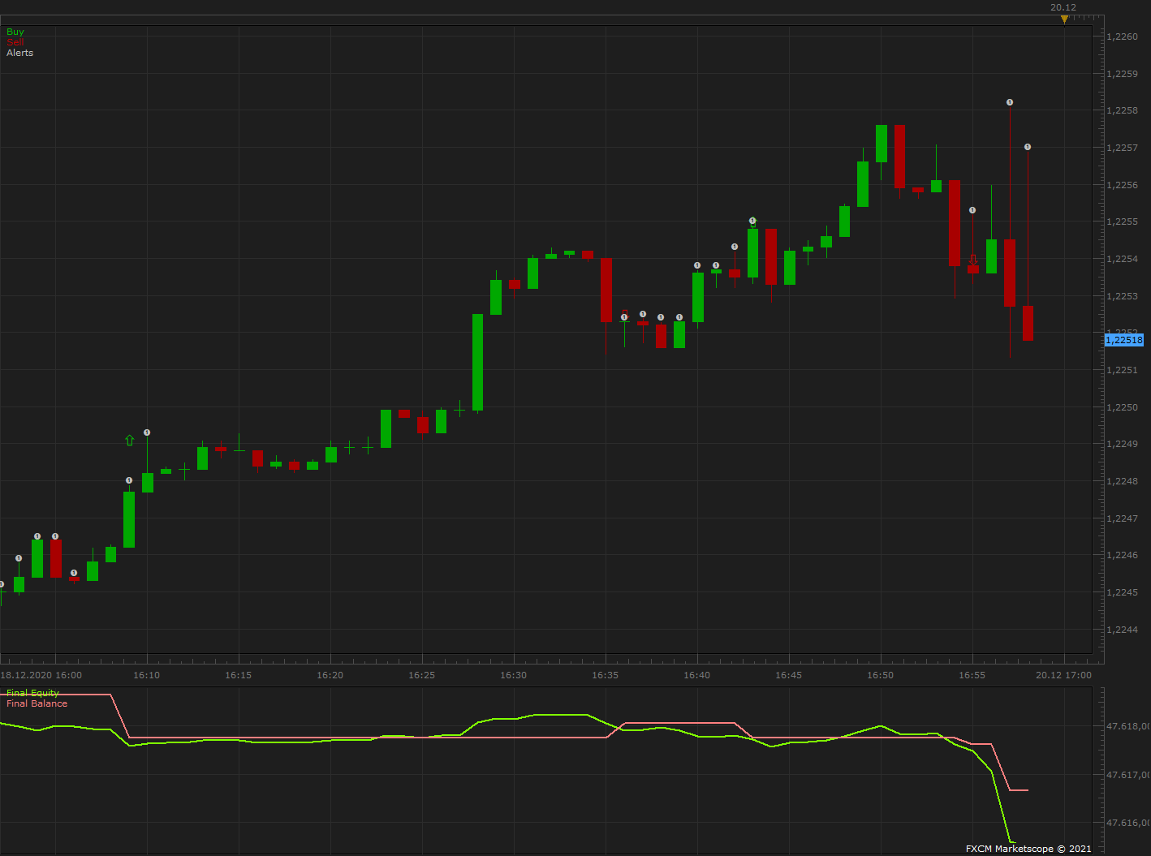Click the last alert marker at price 1,2257

pyautogui.click(x=1028, y=147)
